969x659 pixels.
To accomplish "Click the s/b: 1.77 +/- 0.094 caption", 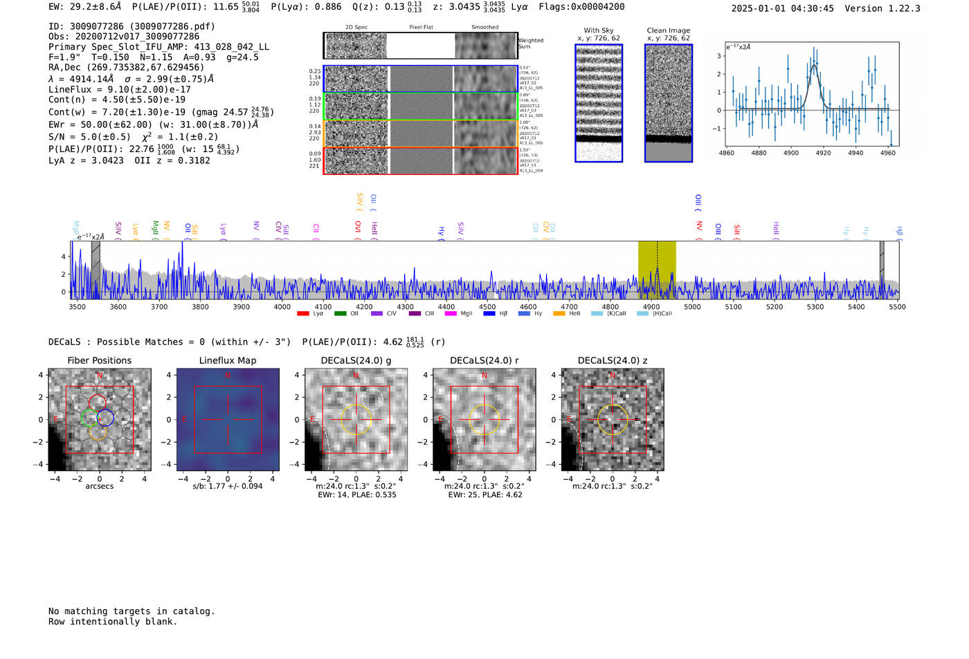I will tap(228, 486).
